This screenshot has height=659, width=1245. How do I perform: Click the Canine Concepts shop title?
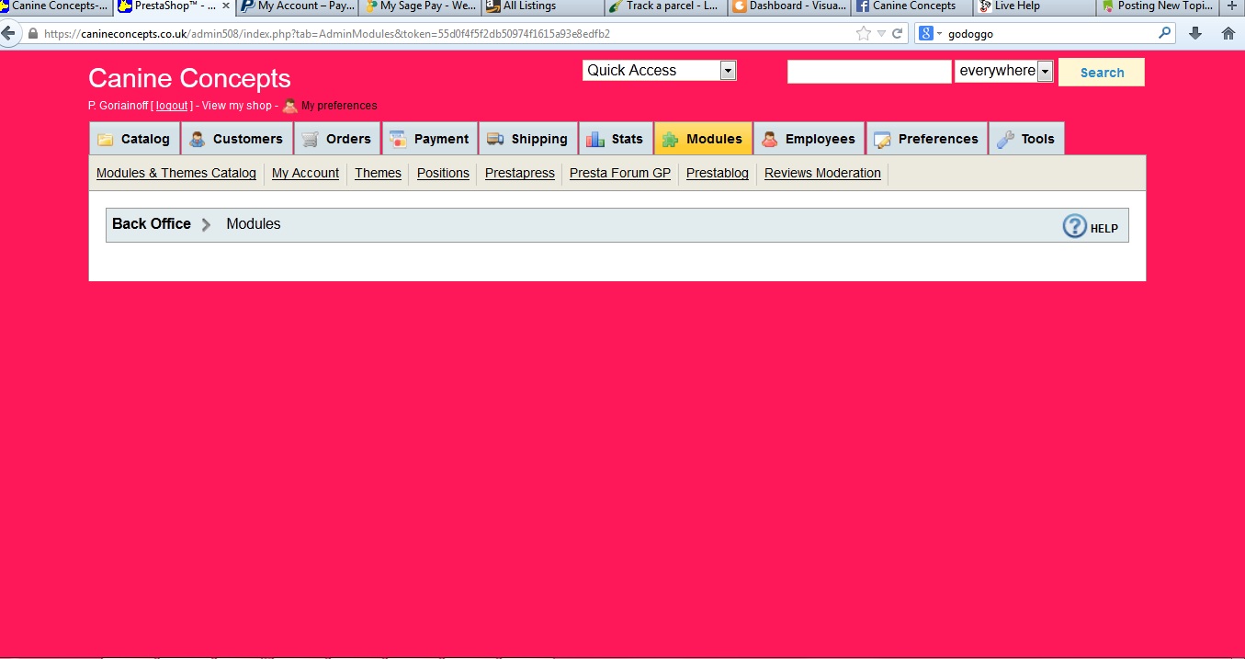[189, 78]
